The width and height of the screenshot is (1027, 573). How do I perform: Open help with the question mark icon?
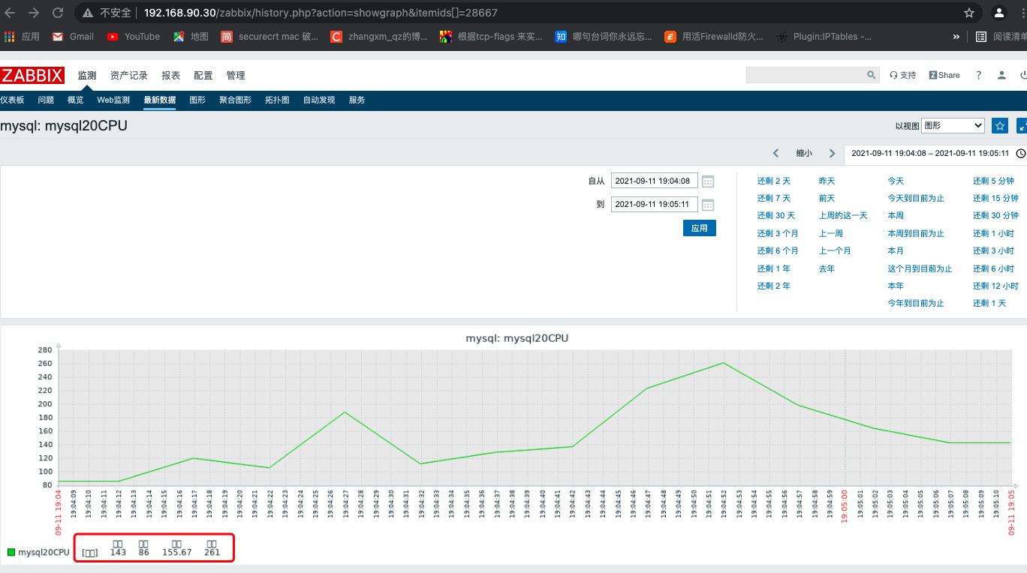[978, 75]
